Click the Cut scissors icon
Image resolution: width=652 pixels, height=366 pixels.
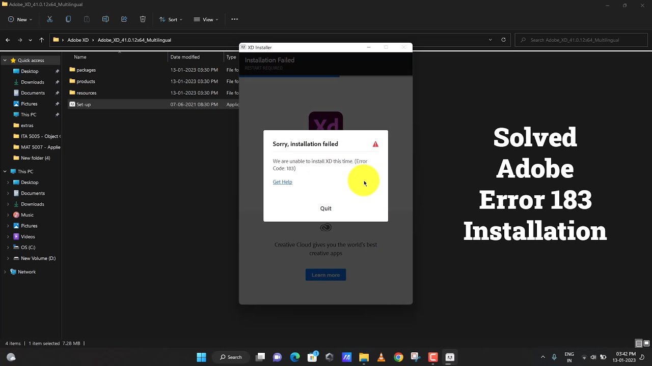pyautogui.click(x=49, y=19)
